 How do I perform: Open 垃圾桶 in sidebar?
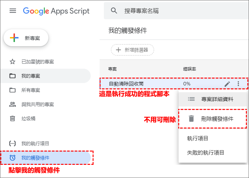point(28,119)
